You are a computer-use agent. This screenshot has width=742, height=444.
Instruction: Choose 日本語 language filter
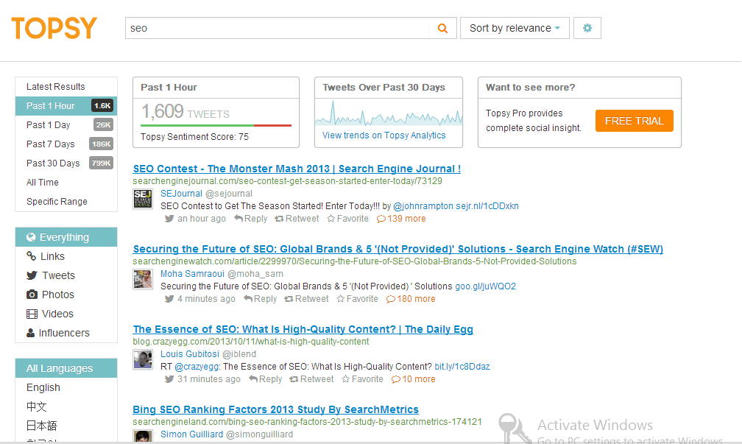(x=66, y=426)
